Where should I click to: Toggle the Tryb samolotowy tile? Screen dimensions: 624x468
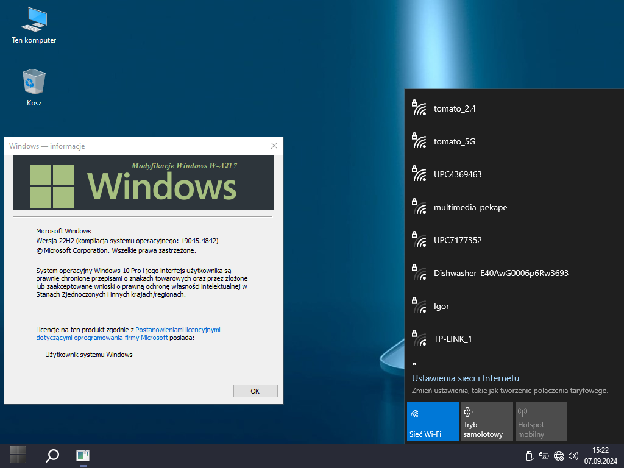coord(487,422)
